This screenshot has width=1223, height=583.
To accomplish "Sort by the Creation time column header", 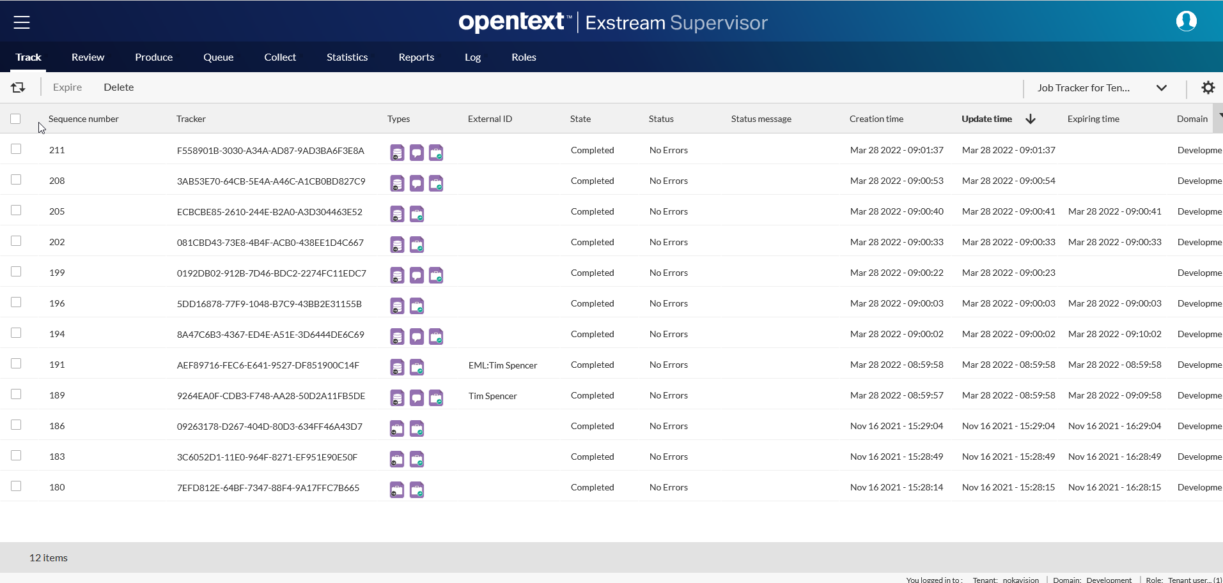I will tap(876, 119).
